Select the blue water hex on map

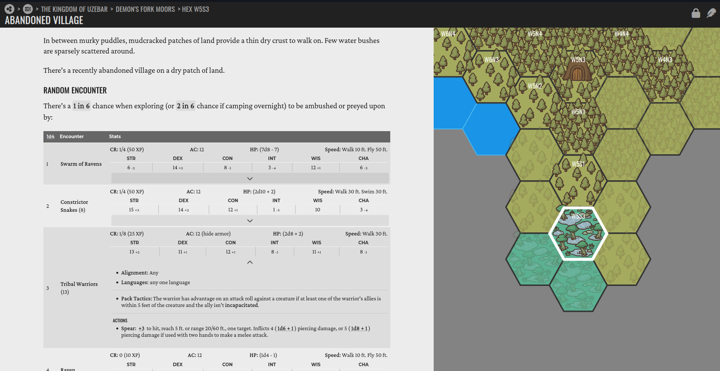coord(491,129)
